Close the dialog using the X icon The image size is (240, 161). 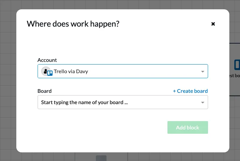(213, 24)
